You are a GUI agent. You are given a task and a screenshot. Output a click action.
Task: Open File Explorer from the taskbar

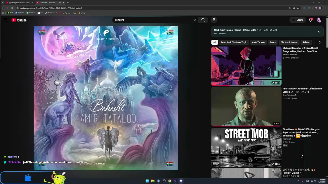(153, 181)
